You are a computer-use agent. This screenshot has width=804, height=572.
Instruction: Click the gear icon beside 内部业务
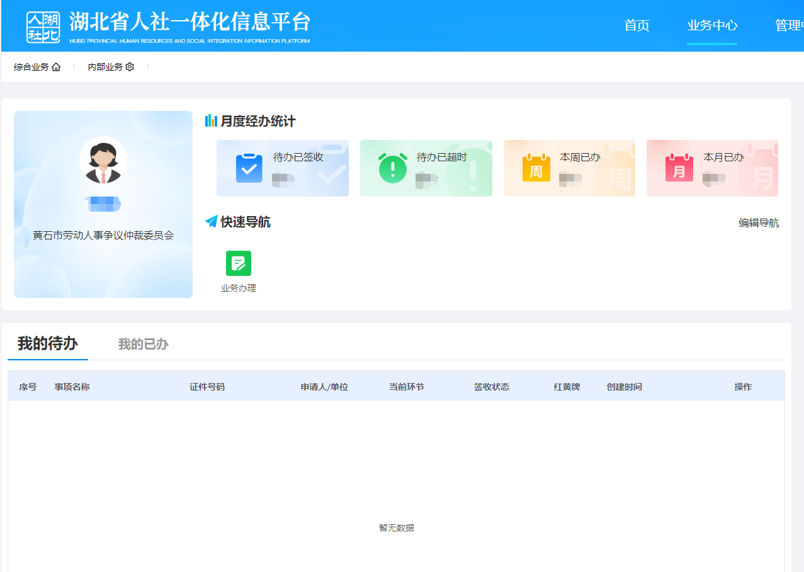click(x=130, y=67)
